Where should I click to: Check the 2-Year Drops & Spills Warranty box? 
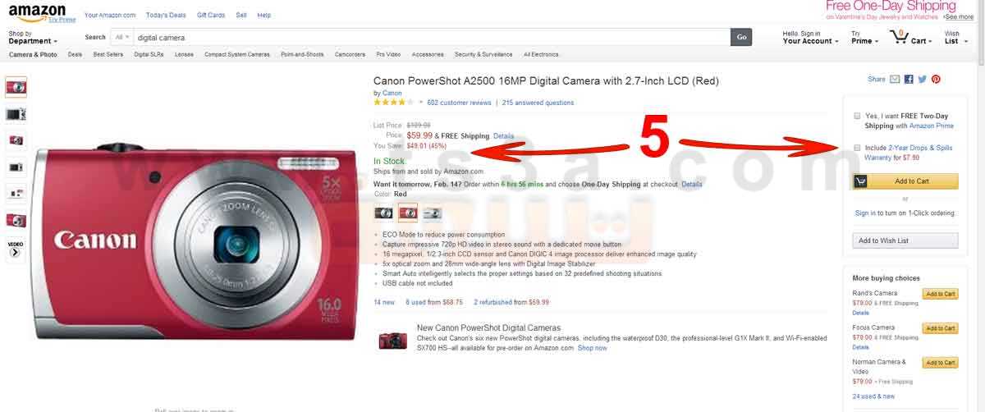857,148
